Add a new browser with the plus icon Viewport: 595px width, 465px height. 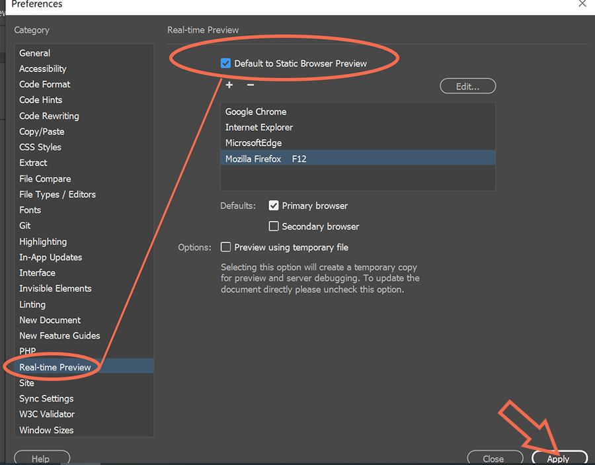click(229, 85)
